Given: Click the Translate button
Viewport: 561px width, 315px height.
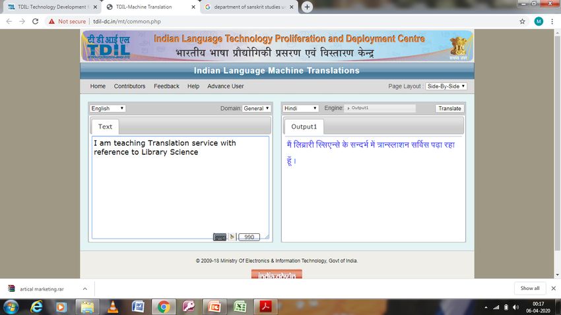Looking at the screenshot, I should (449, 108).
